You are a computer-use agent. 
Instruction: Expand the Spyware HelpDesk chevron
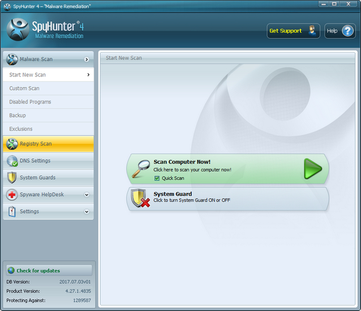coord(87,195)
